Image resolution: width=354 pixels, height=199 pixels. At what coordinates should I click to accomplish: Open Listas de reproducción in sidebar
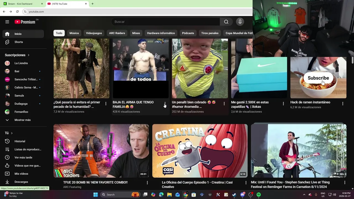[x=23, y=149]
